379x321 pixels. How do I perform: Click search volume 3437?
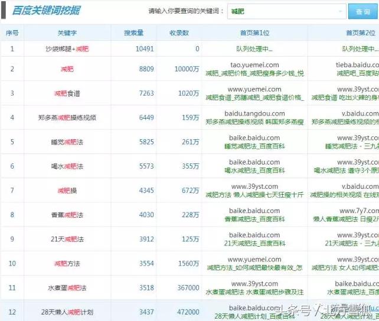(x=146, y=312)
